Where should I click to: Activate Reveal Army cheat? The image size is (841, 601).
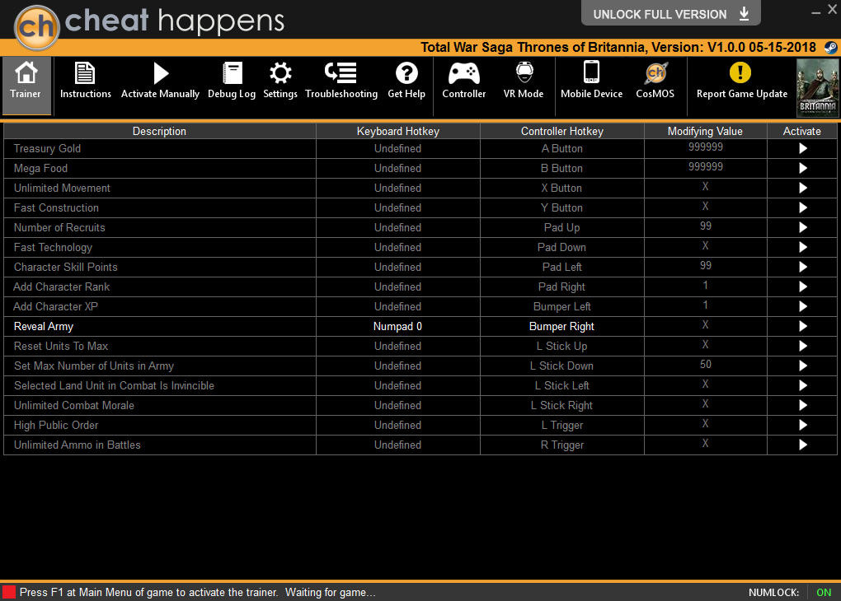[802, 326]
